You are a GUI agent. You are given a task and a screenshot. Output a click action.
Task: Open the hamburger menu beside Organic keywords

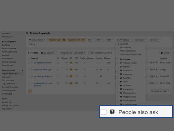point(27,33)
